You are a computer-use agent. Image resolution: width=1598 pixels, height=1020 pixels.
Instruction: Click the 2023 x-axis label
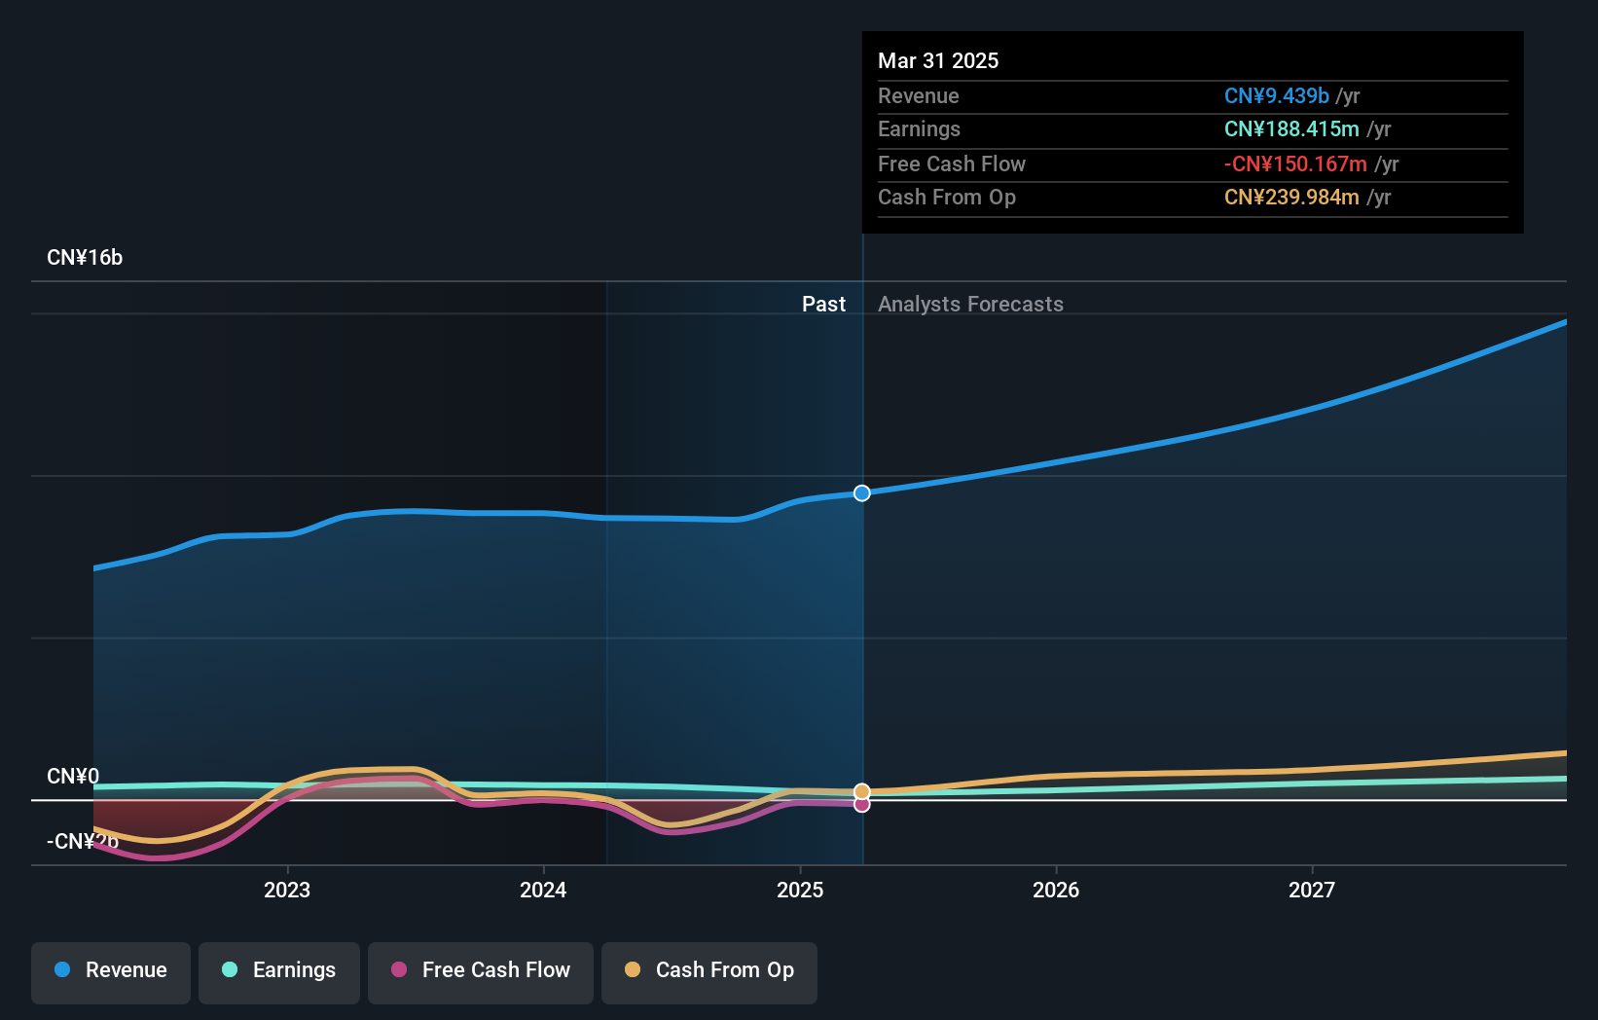coord(287,890)
